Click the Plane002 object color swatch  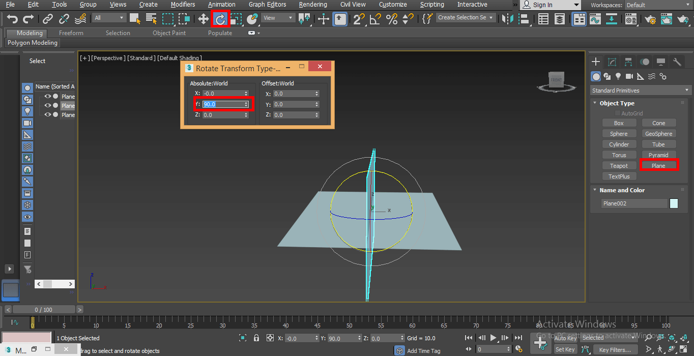(x=674, y=203)
